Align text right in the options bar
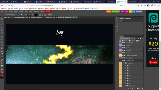The height and width of the screenshot is (90, 161). click(45, 15)
